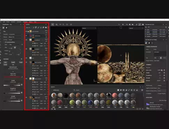Select the GOLD CROWN folder layer name
This screenshot has height=129, width=169.
[35, 31]
